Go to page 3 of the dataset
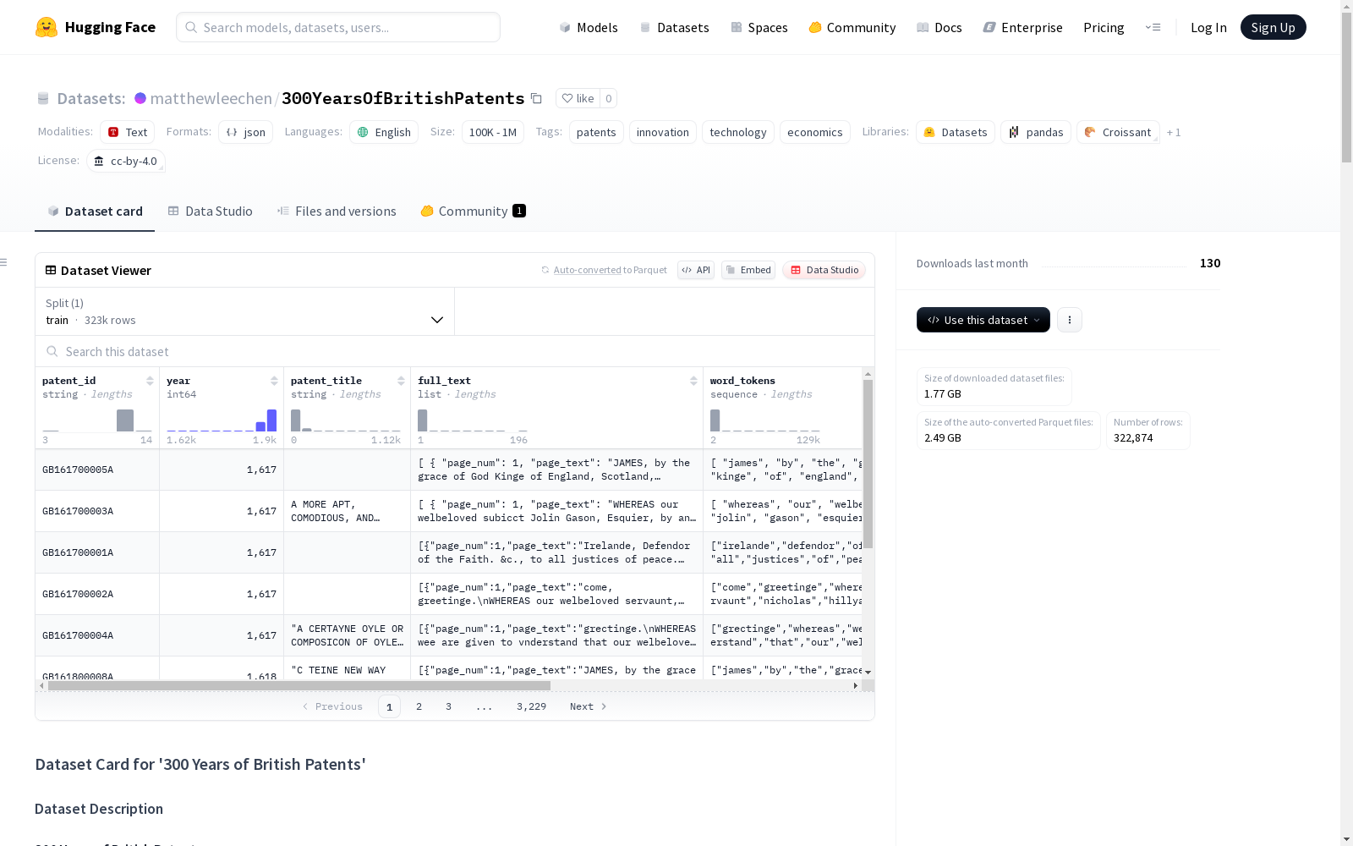1353x846 pixels. 448,706
